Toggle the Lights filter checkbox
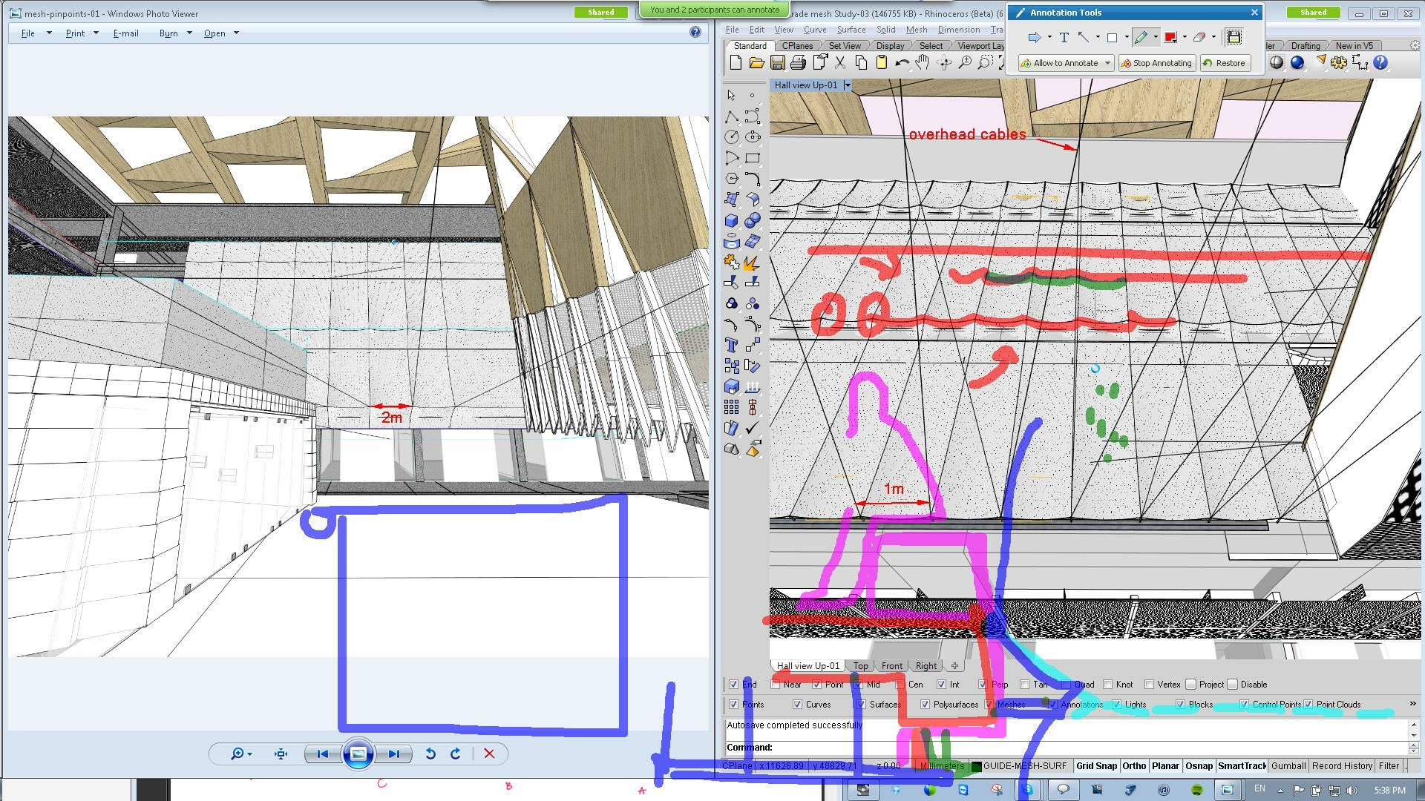Screen dimensions: 1425x801 [x=1116, y=705]
